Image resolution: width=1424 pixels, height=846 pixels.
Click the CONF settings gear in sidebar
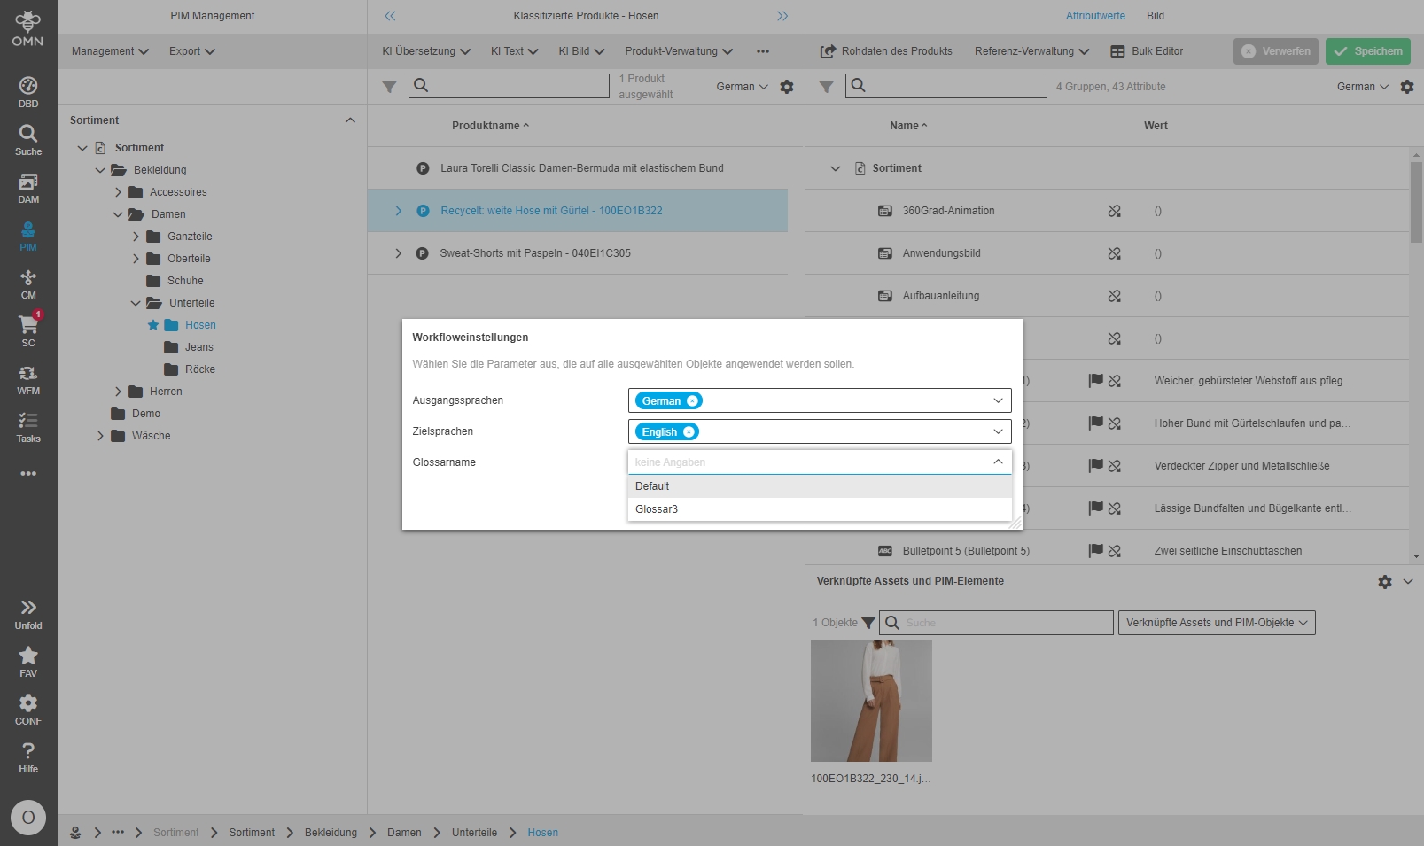coord(28,709)
